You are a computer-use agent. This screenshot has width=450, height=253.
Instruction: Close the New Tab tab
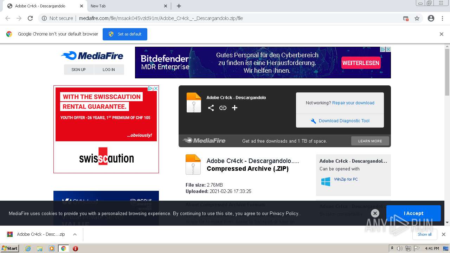[x=166, y=6]
